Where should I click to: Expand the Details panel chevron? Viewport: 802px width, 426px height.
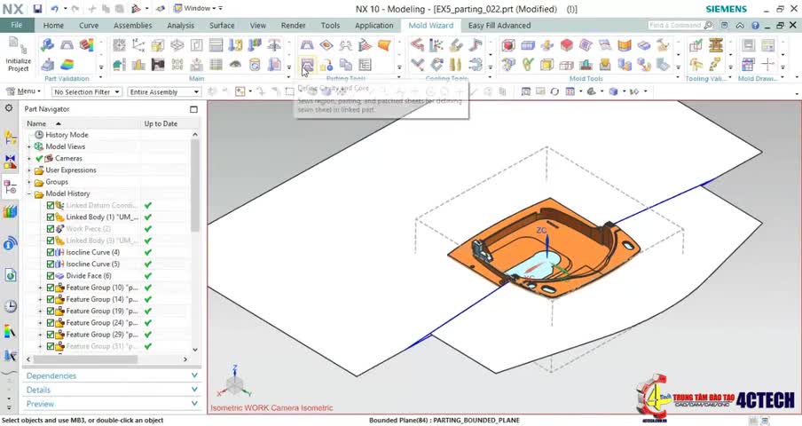(194, 390)
